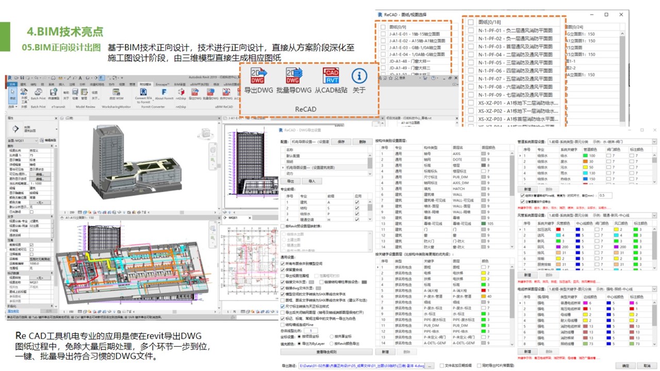Click the Model Review 管理 icon
Screen dimensions: 660x371
point(84,92)
